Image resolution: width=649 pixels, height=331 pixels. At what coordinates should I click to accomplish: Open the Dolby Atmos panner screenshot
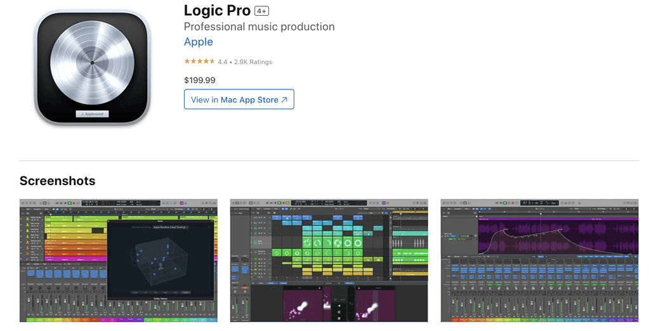click(x=119, y=260)
